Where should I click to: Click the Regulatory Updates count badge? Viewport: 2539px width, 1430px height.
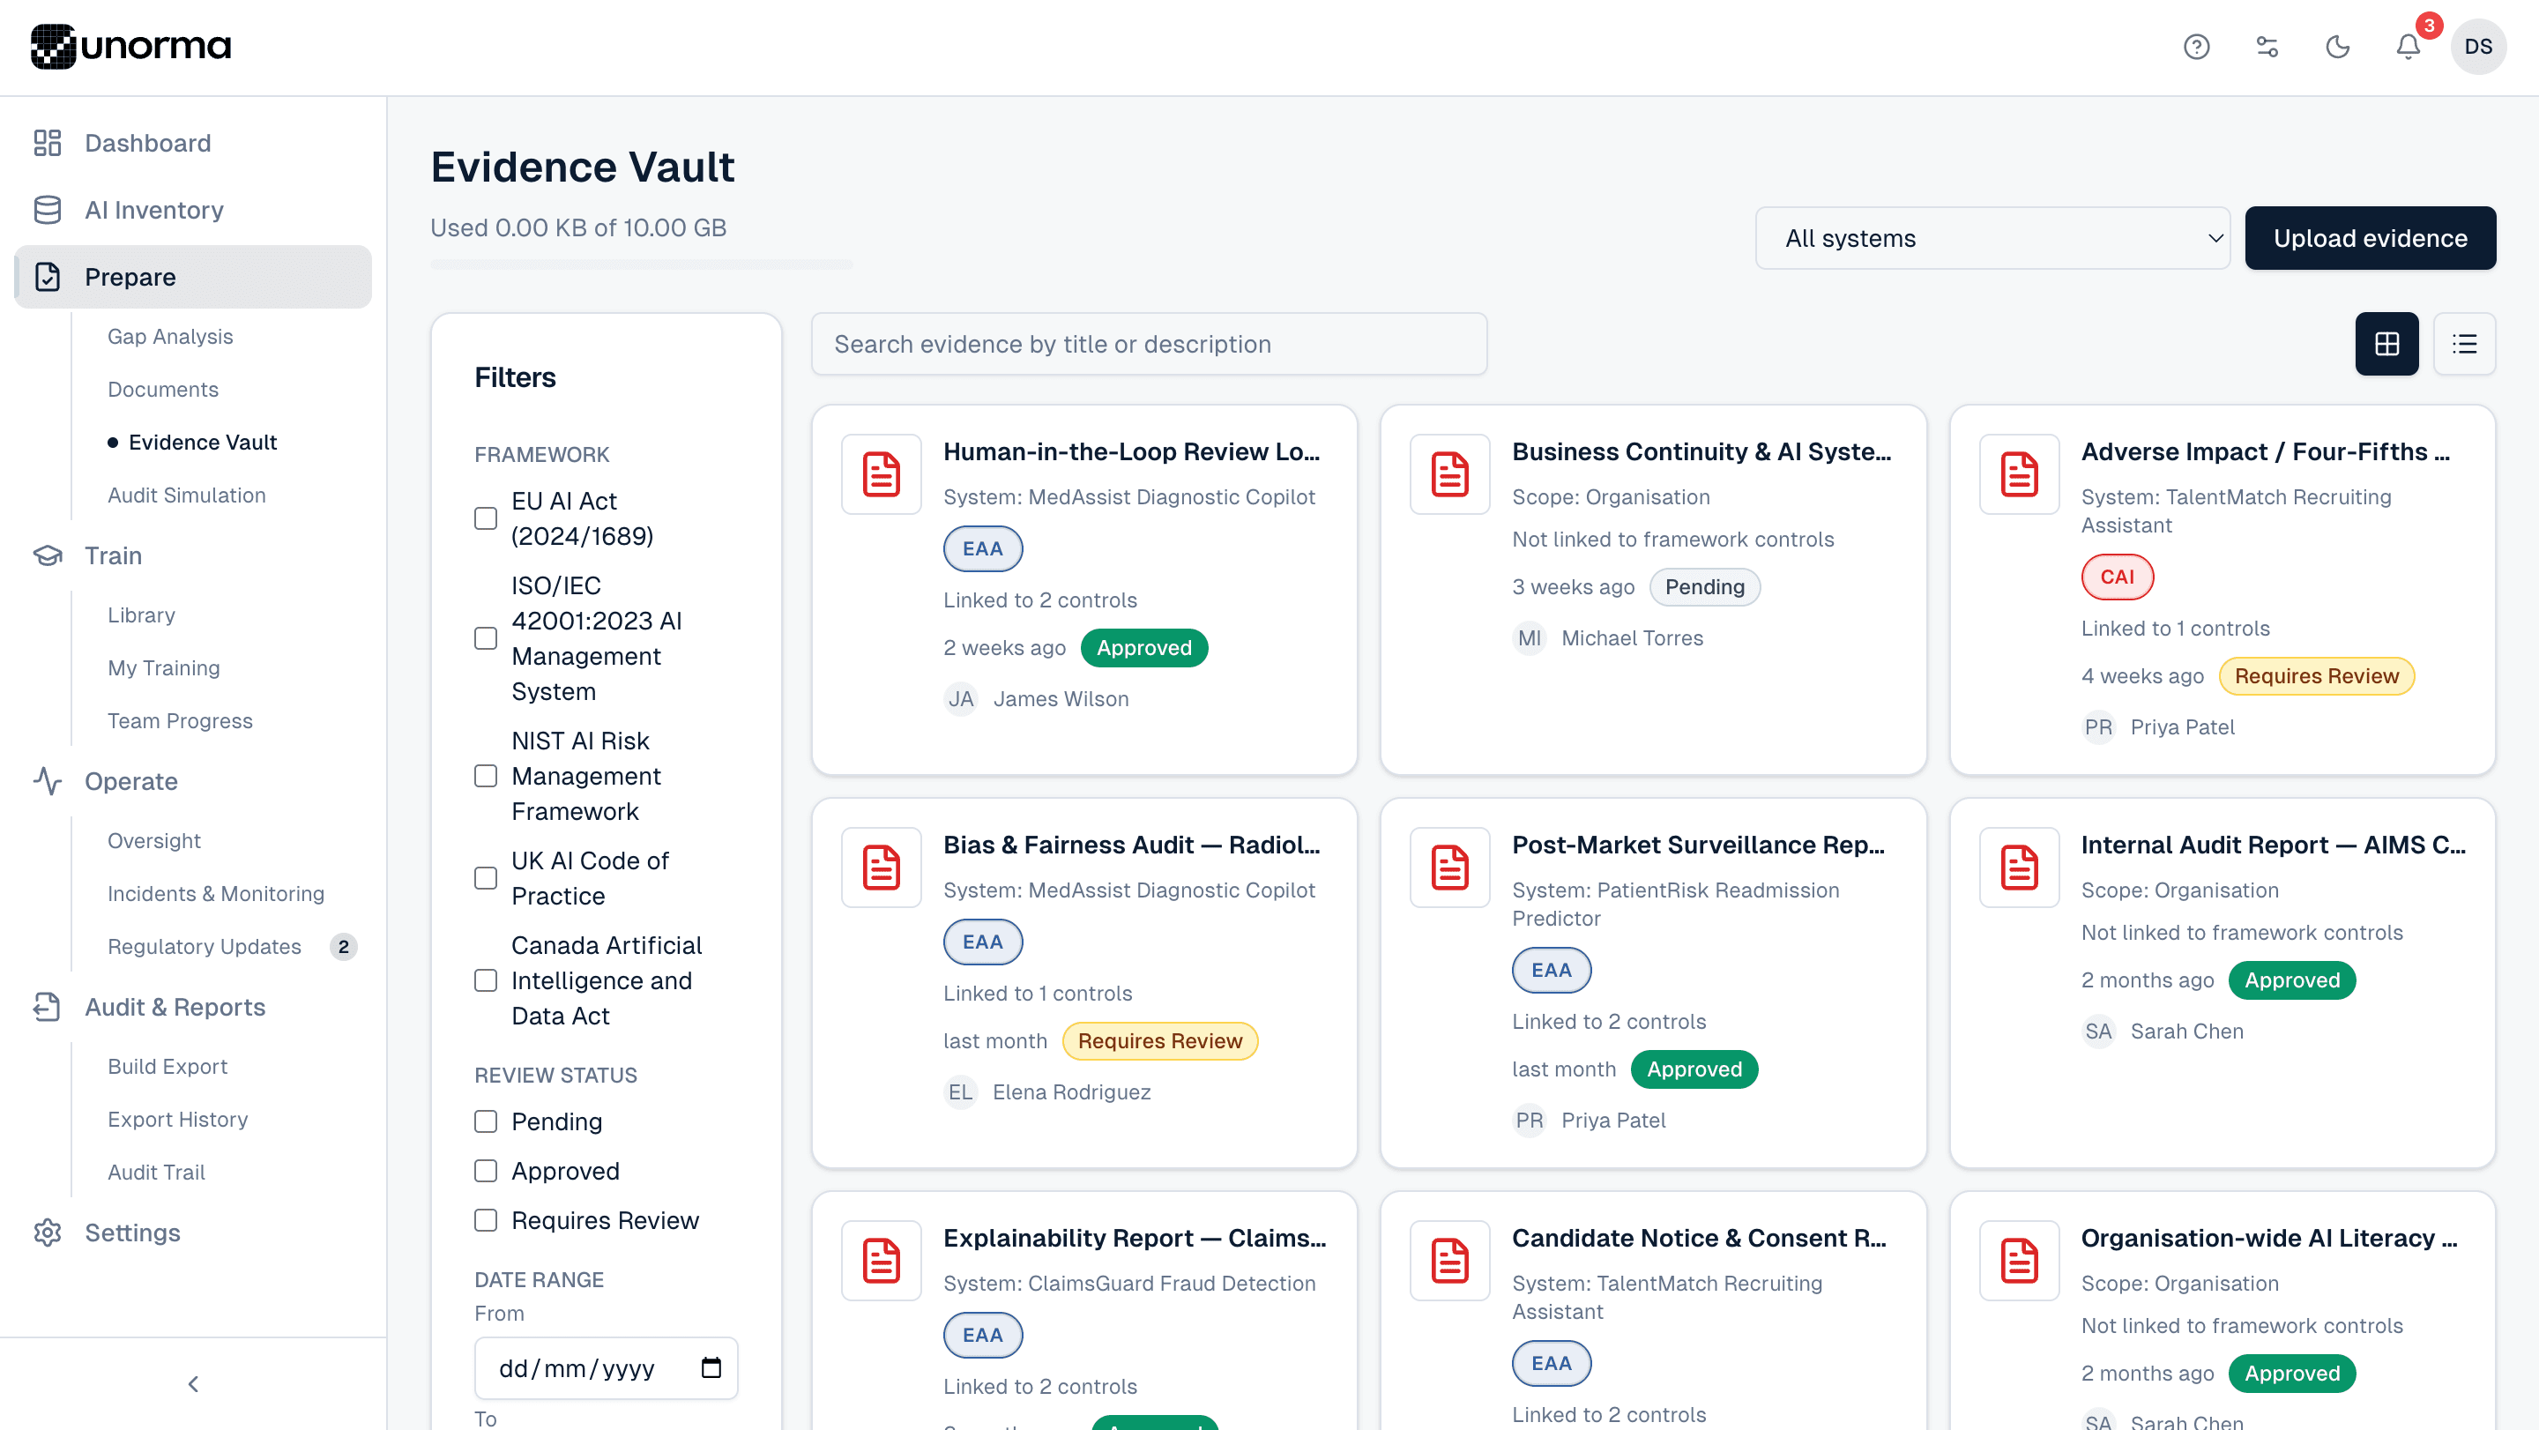coord(343,947)
